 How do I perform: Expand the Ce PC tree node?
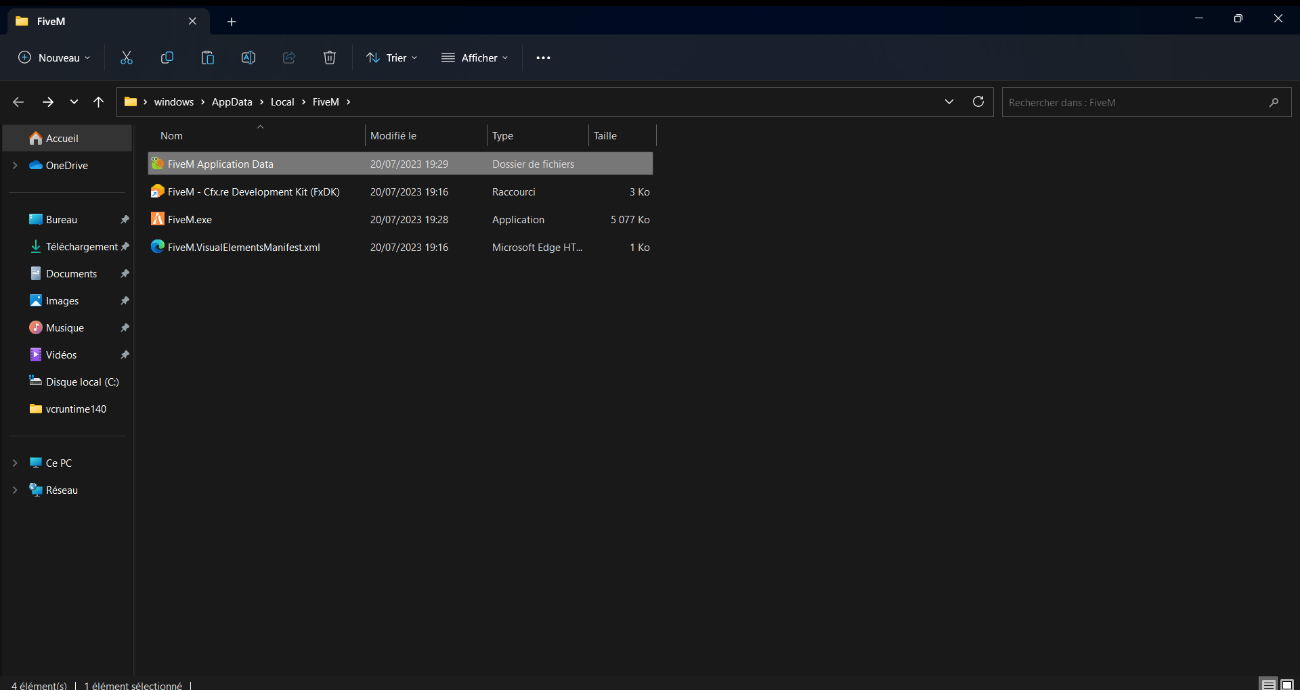(15, 463)
